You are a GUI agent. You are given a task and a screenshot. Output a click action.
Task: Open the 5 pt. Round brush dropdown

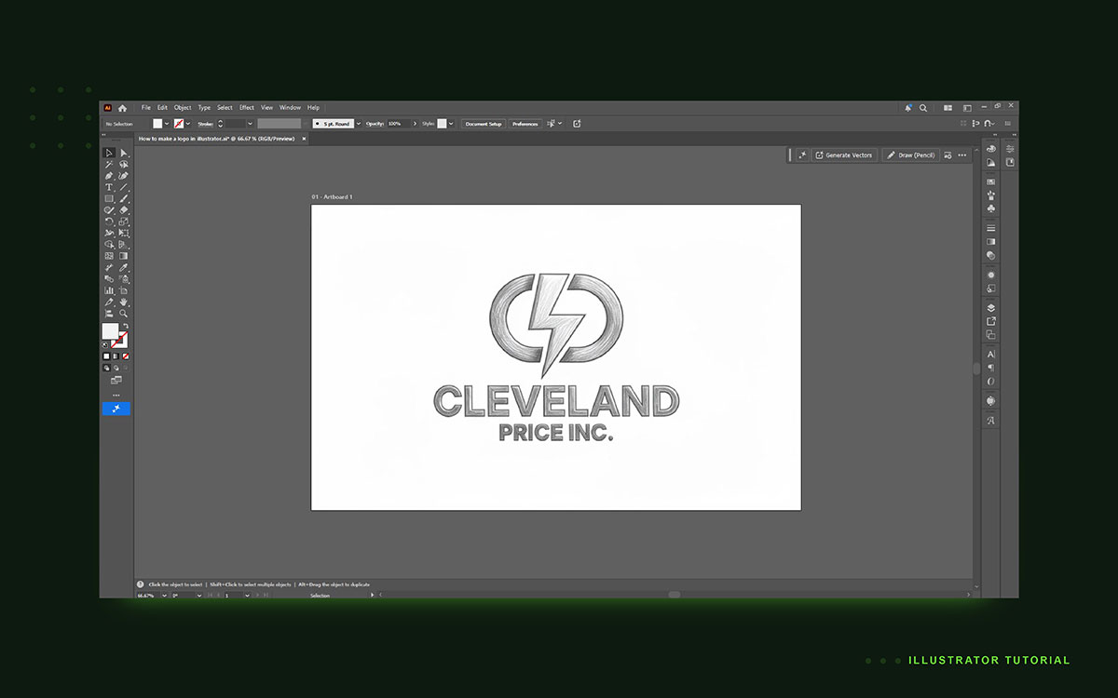(x=359, y=124)
